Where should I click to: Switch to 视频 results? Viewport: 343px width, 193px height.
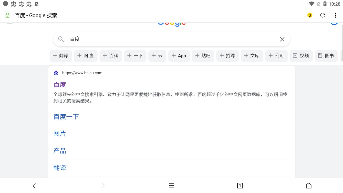[x=301, y=56]
